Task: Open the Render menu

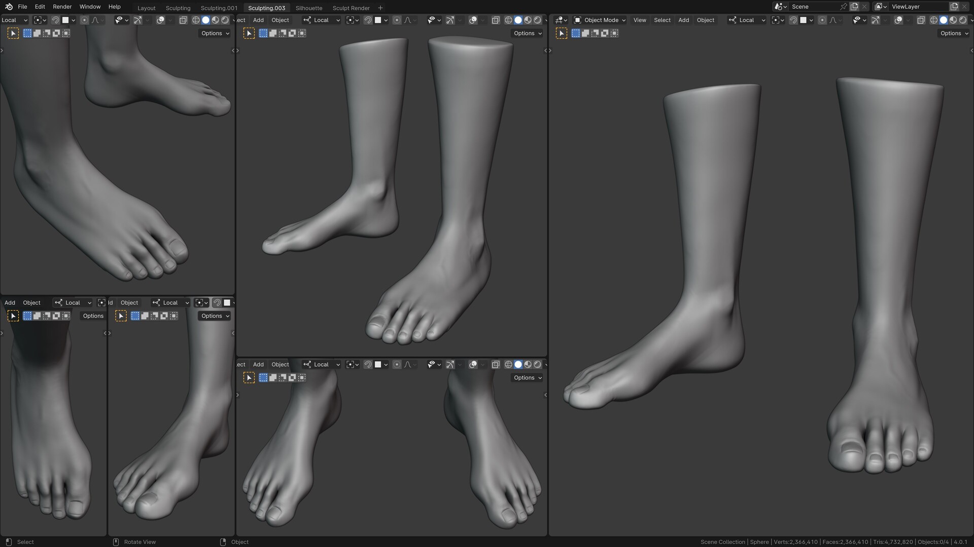Action: click(x=62, y=7)
